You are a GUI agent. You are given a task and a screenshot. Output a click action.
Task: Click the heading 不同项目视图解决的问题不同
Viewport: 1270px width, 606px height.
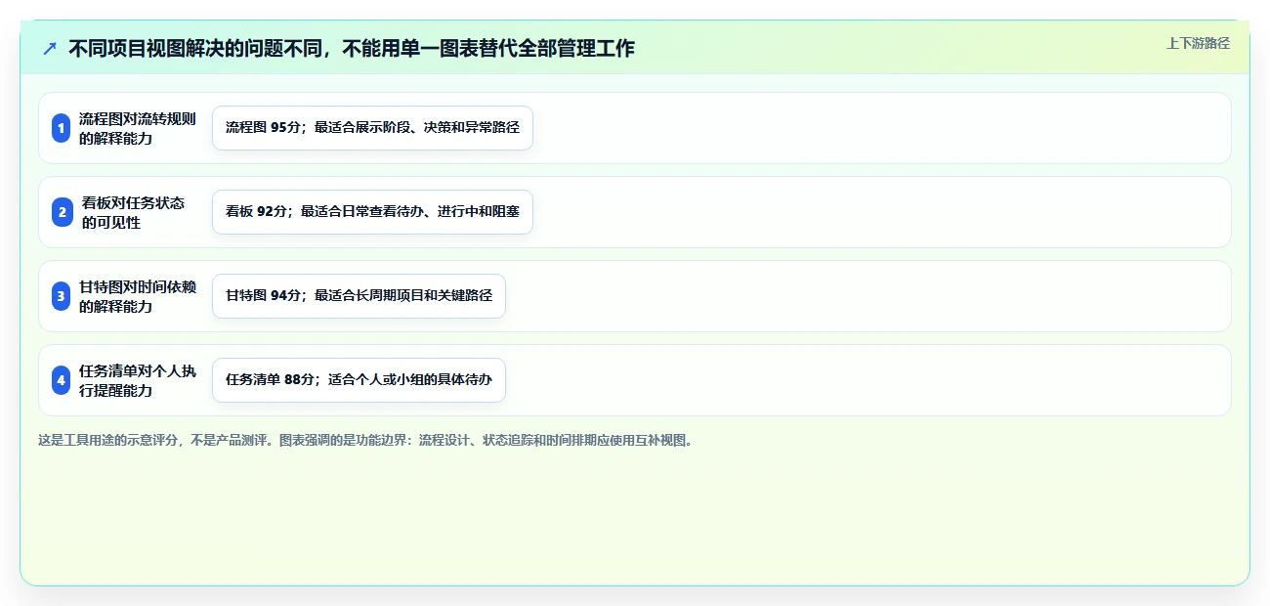click(352, 48)
